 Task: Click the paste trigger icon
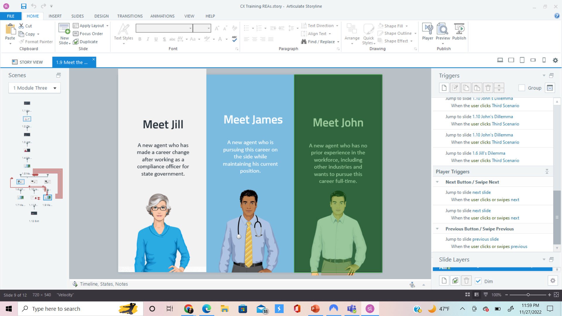[477, 88]
